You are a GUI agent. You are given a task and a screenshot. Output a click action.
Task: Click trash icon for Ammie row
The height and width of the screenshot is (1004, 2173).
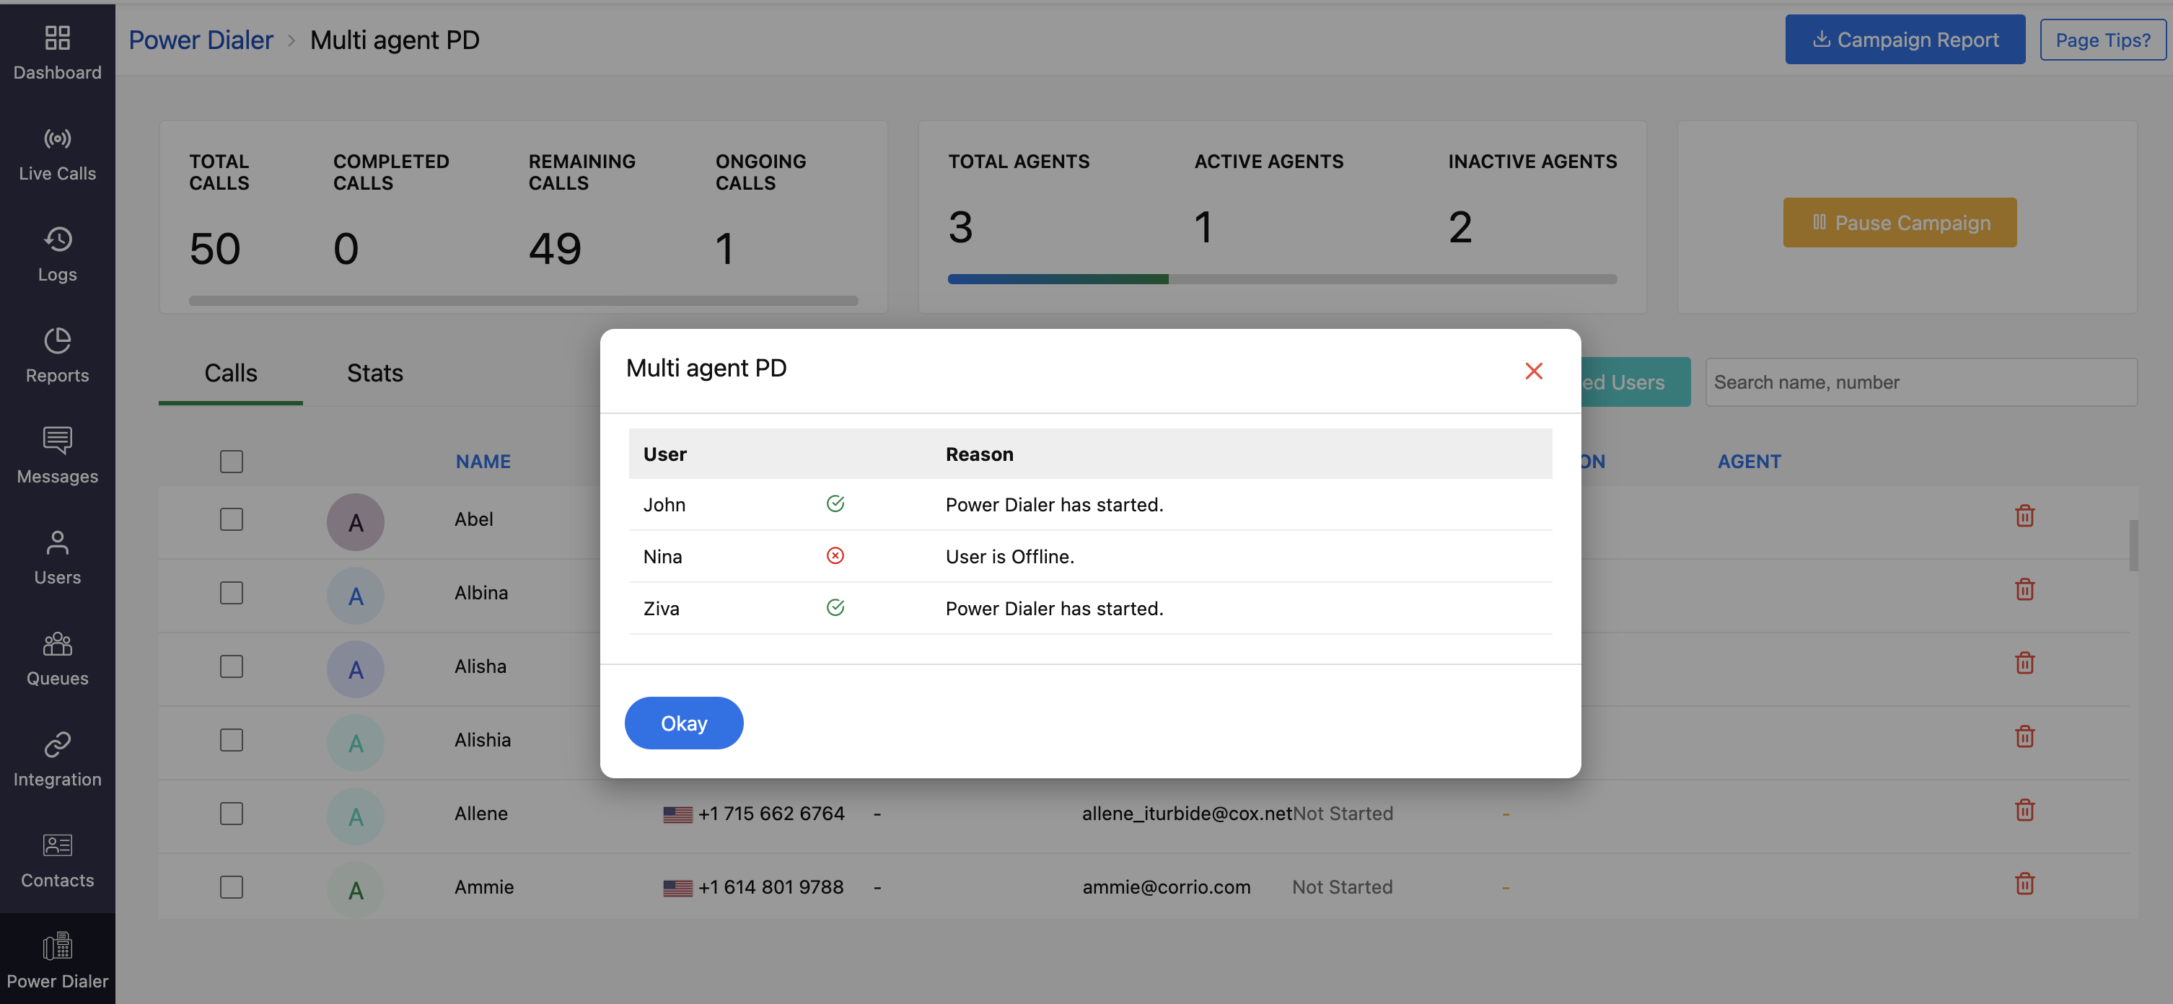coord(2024,884)
